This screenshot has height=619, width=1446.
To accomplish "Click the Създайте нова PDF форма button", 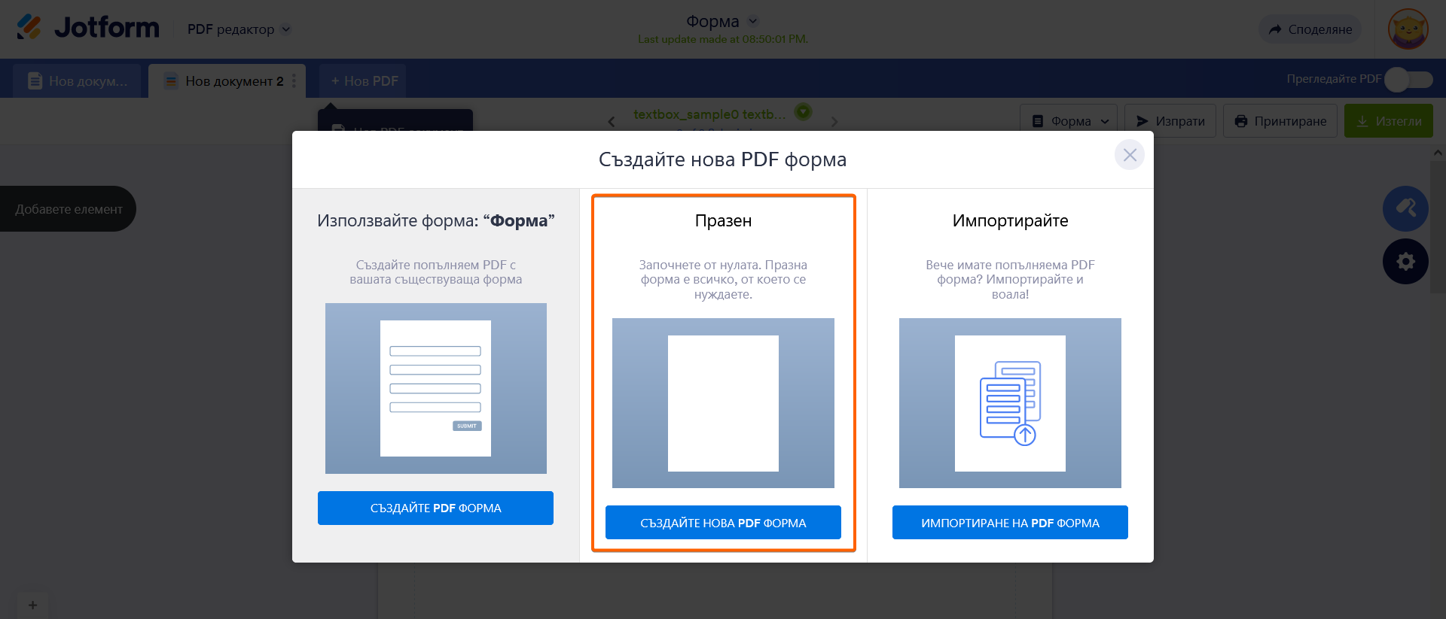I will (x=723, y=523).
